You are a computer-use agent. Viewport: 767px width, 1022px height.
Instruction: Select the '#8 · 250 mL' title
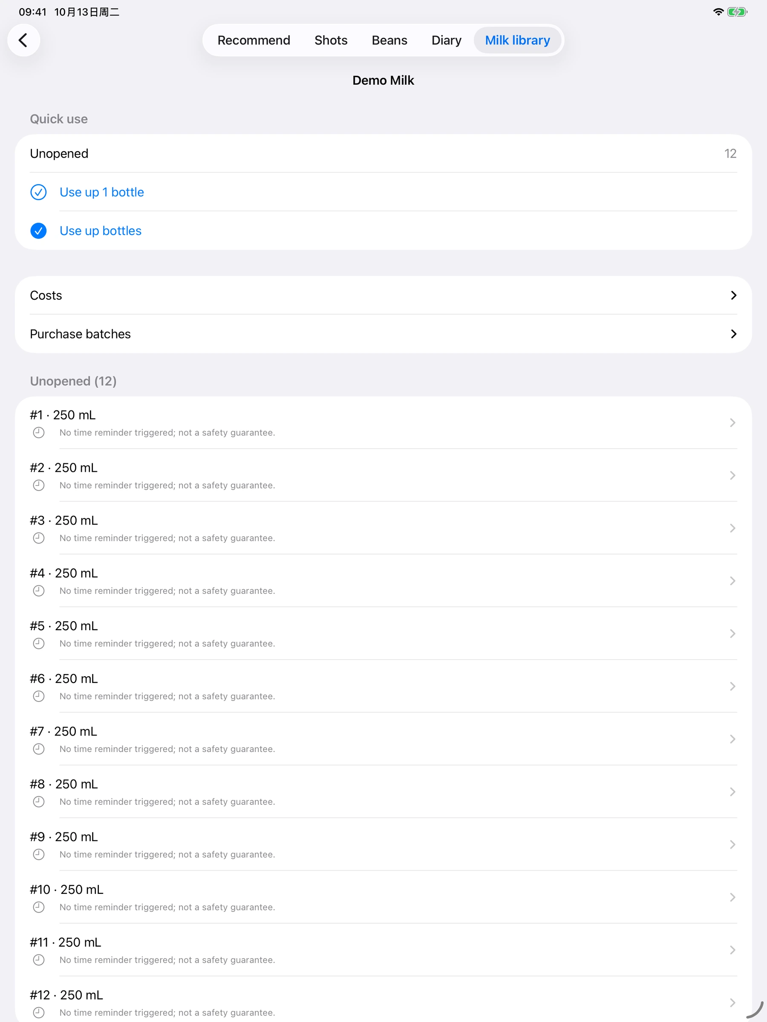point(64,784)
